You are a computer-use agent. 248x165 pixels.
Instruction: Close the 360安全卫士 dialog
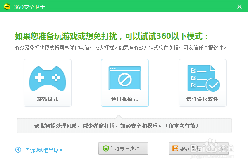click(239, 7)
